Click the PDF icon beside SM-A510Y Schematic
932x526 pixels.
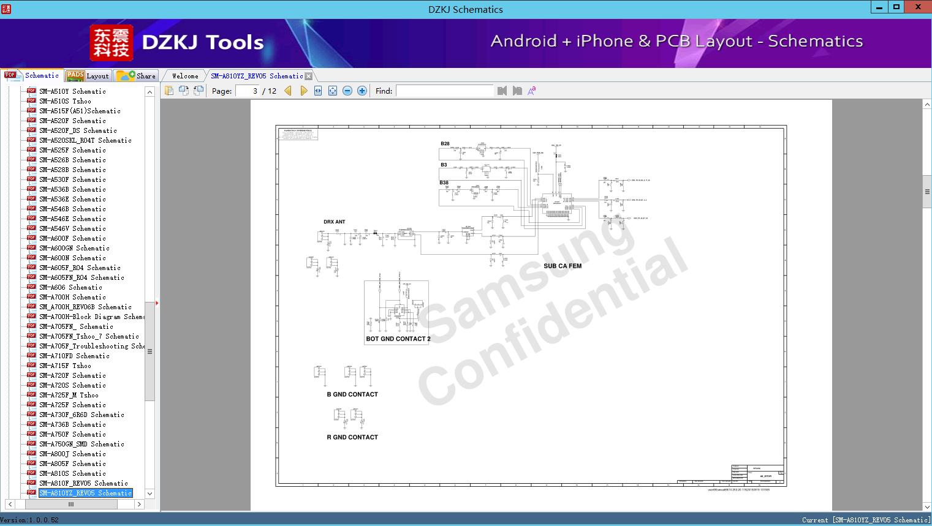[31, 91]
